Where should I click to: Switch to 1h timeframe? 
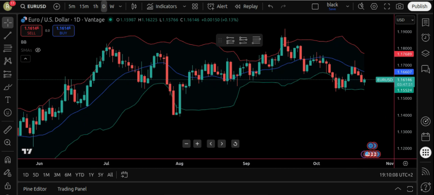coord(96,6)
